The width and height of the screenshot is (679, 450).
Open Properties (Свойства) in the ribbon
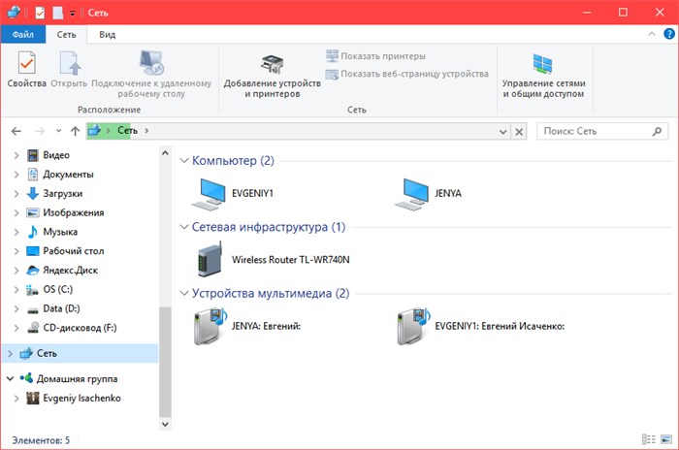click(x=27, y=69)
